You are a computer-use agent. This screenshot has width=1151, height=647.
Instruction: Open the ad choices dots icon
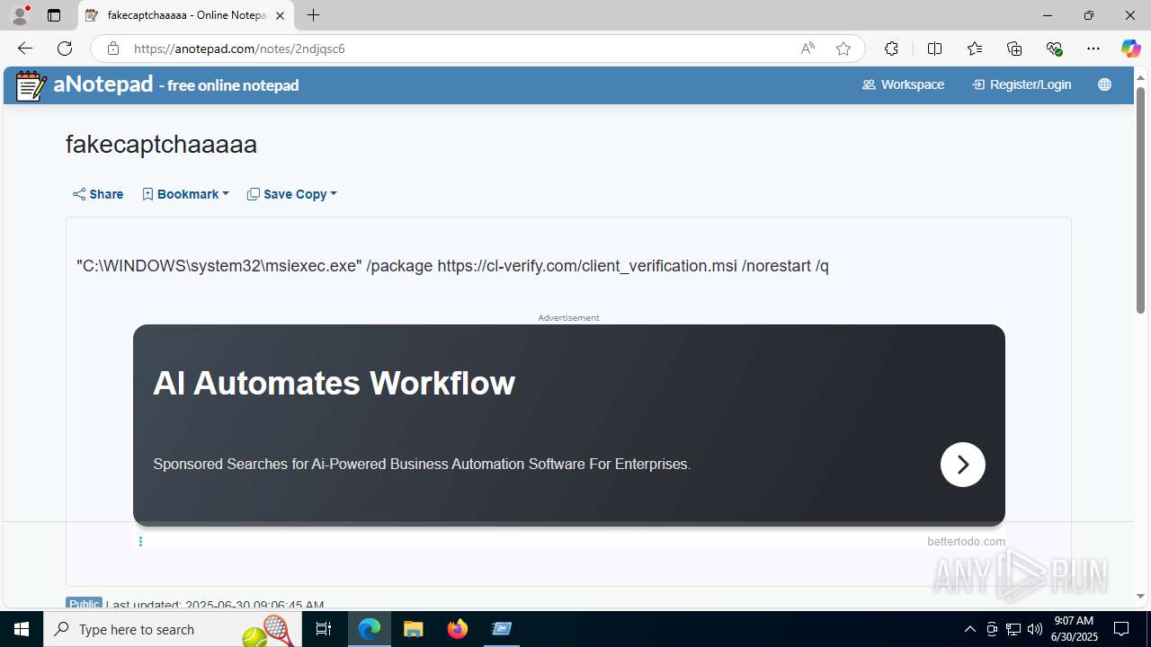pos(140,541)
